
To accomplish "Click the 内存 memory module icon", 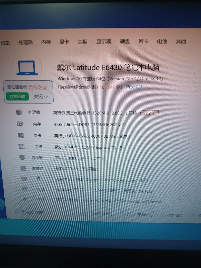I will [20, 124].
